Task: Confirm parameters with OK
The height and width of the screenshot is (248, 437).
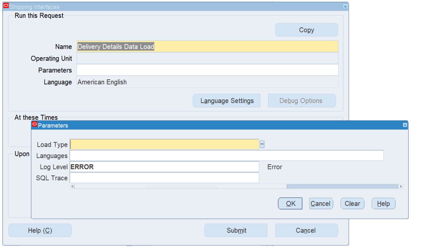Action: pyautogui.click(x=290, y=204)
